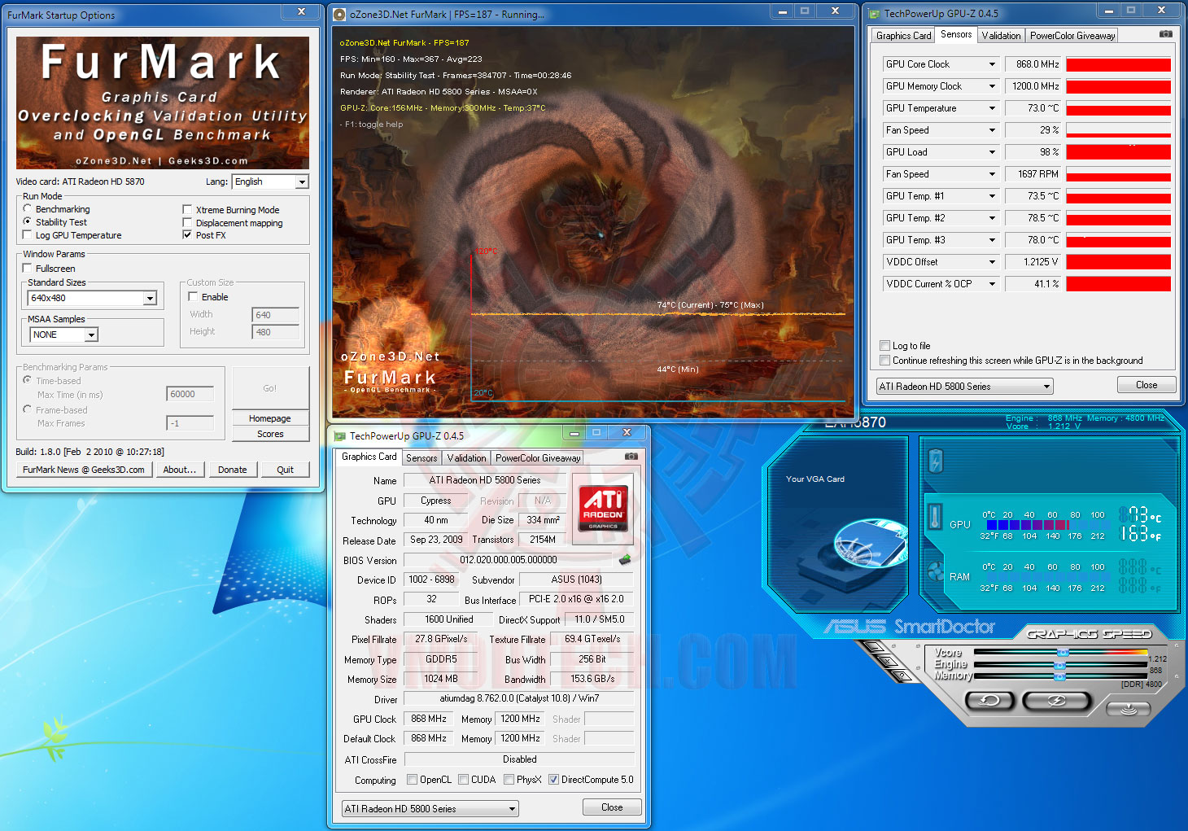Click the SmartDoctor question mark help icon
The image size is (1188, 831).
point(902,676)
